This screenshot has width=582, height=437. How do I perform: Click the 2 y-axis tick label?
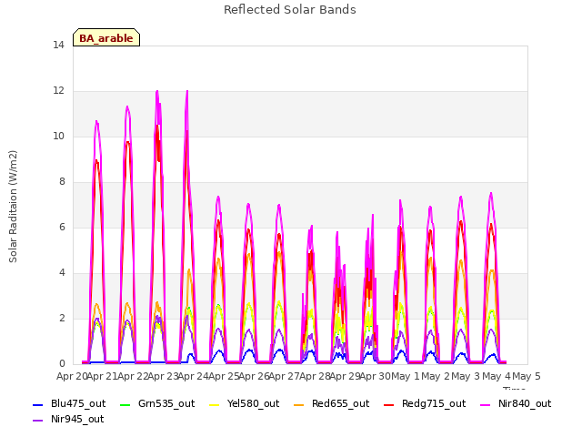[x=62, y=318]
